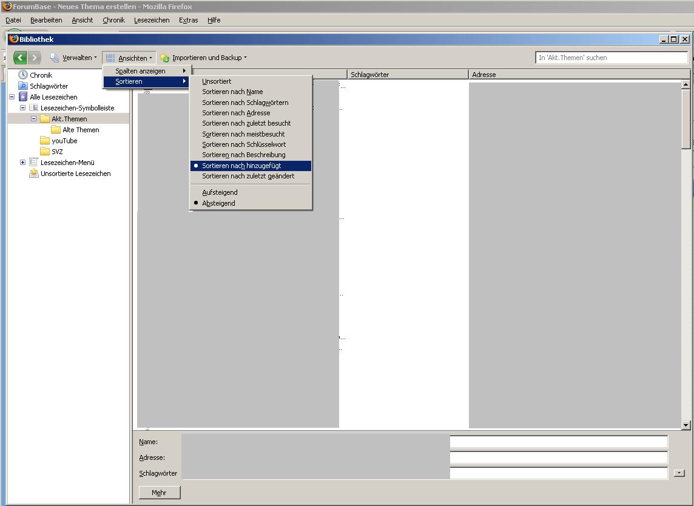
Task: Sort by the Schlagwörter column header
Action: click(408, 75)
